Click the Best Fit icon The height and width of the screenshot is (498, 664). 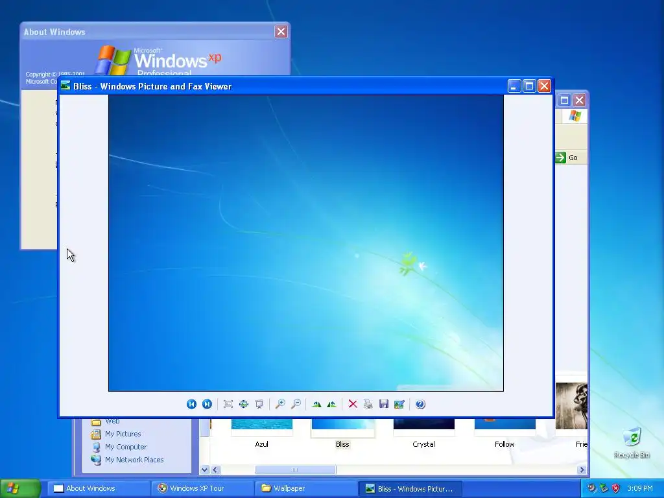tap(228, 404)
